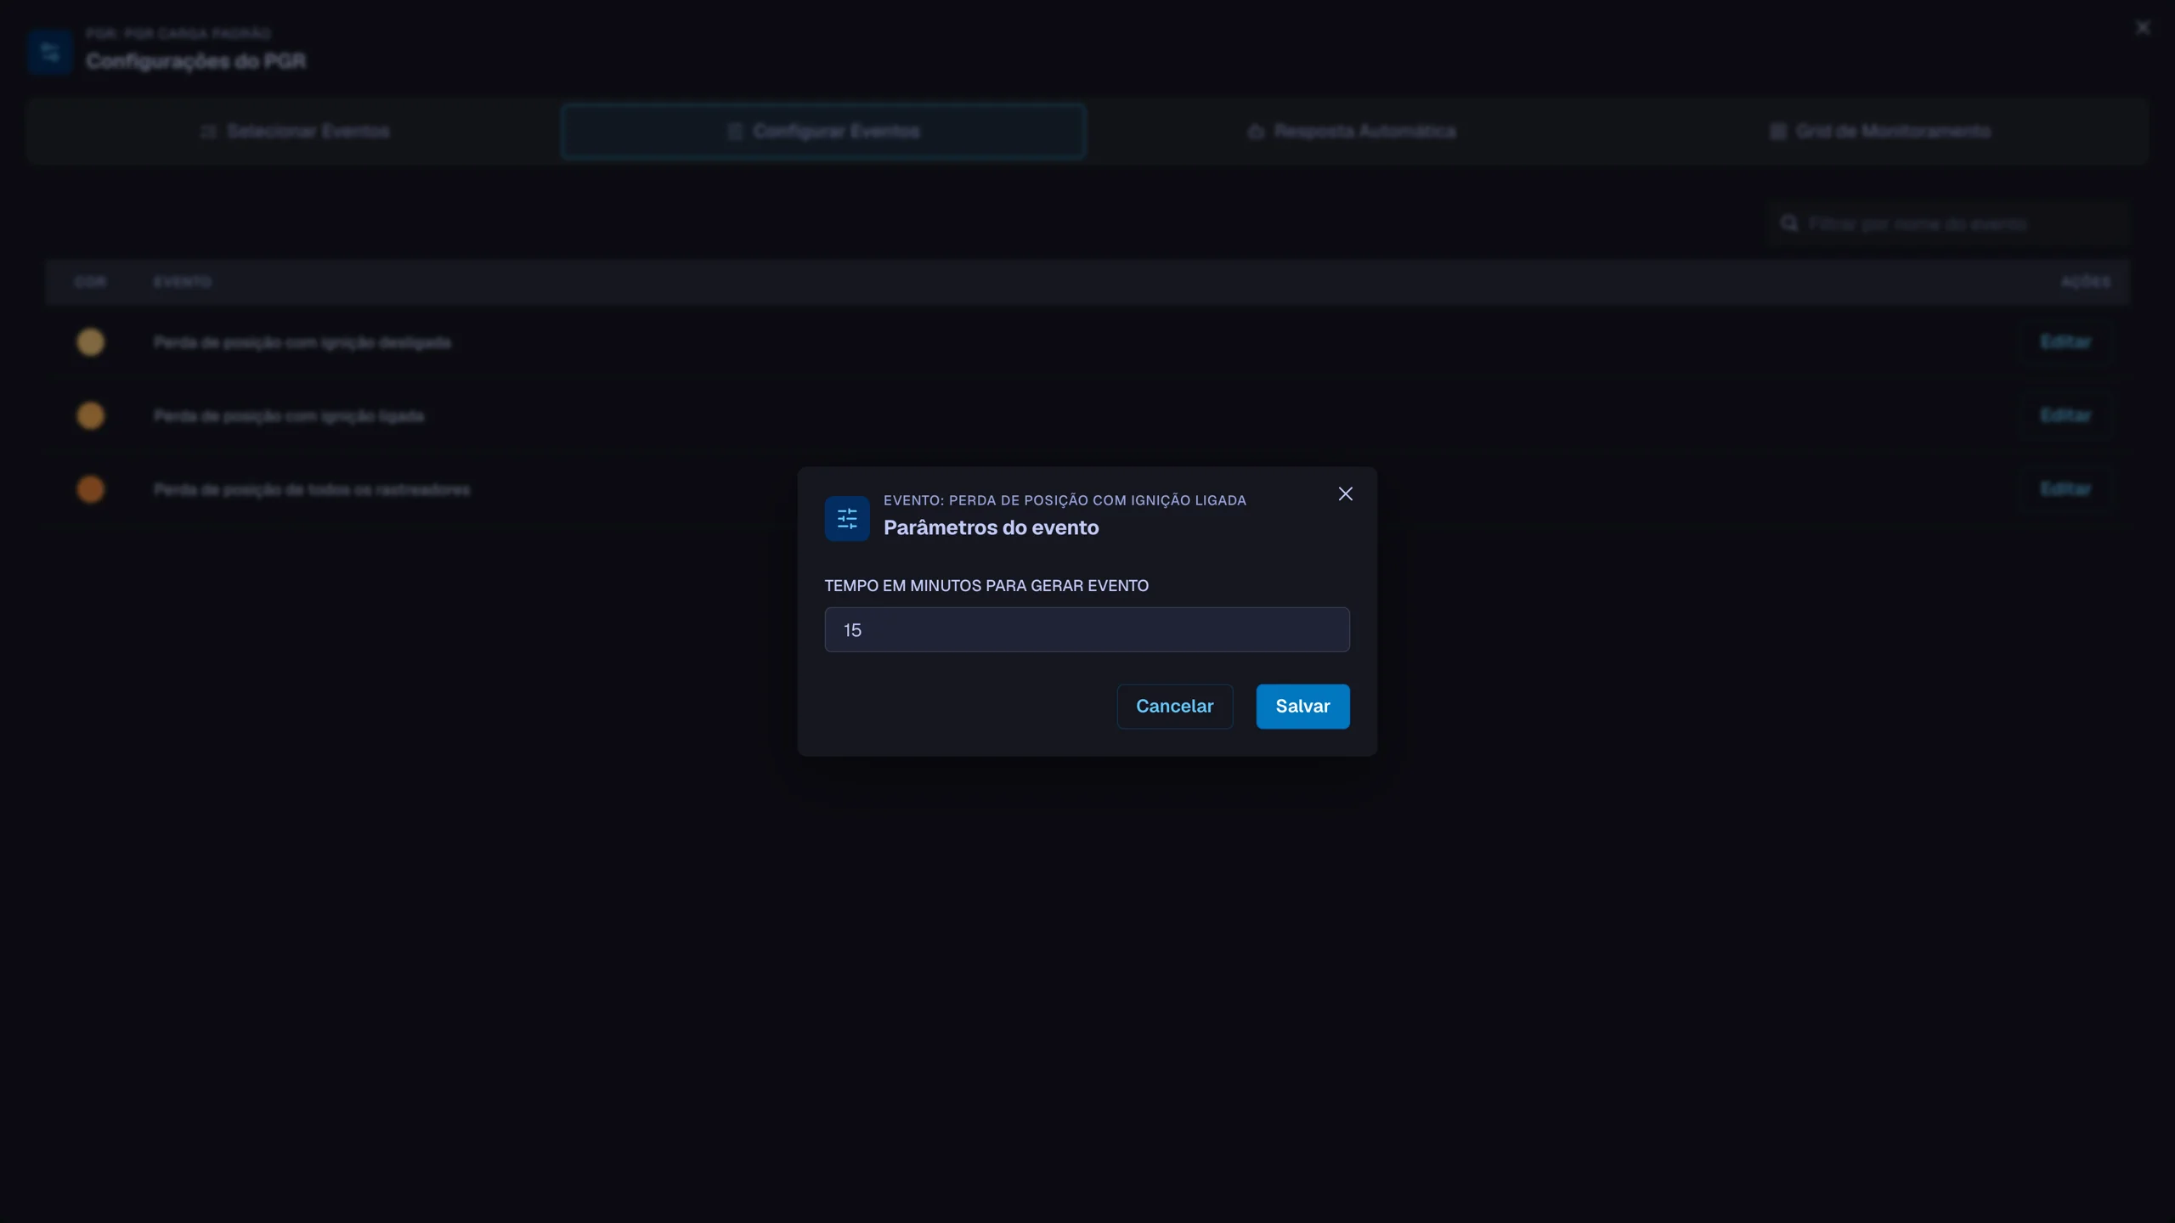This screenshot has height=1223, width=2175.
Task: Click color dot for ignição ligada event
Action: 90,415
